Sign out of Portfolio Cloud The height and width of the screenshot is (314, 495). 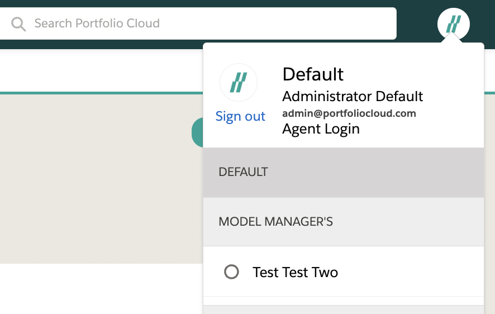(x=240, y=116)
